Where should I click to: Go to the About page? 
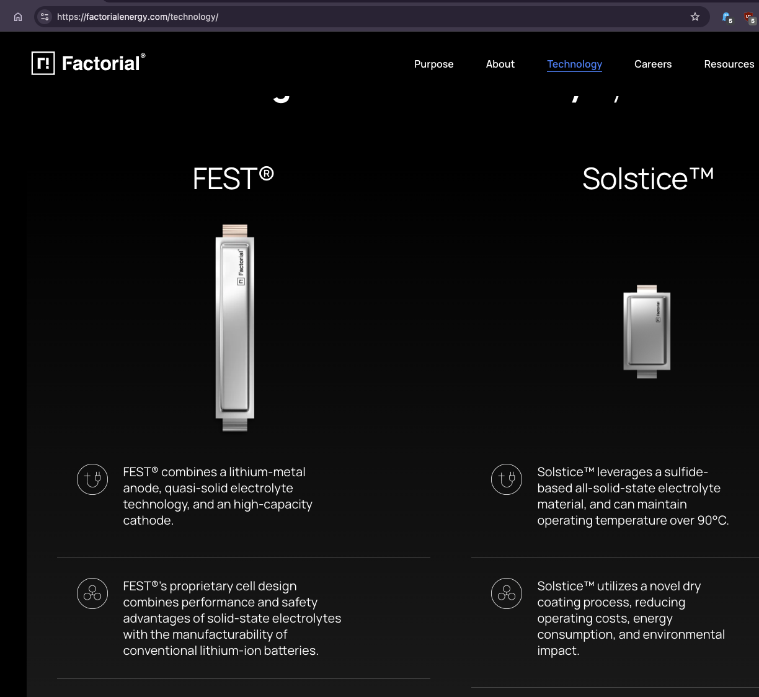500,64
